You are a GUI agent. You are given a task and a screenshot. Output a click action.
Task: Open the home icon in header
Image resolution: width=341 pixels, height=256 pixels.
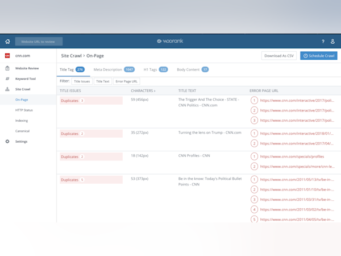pyautogui.click(x=7, y=42)
